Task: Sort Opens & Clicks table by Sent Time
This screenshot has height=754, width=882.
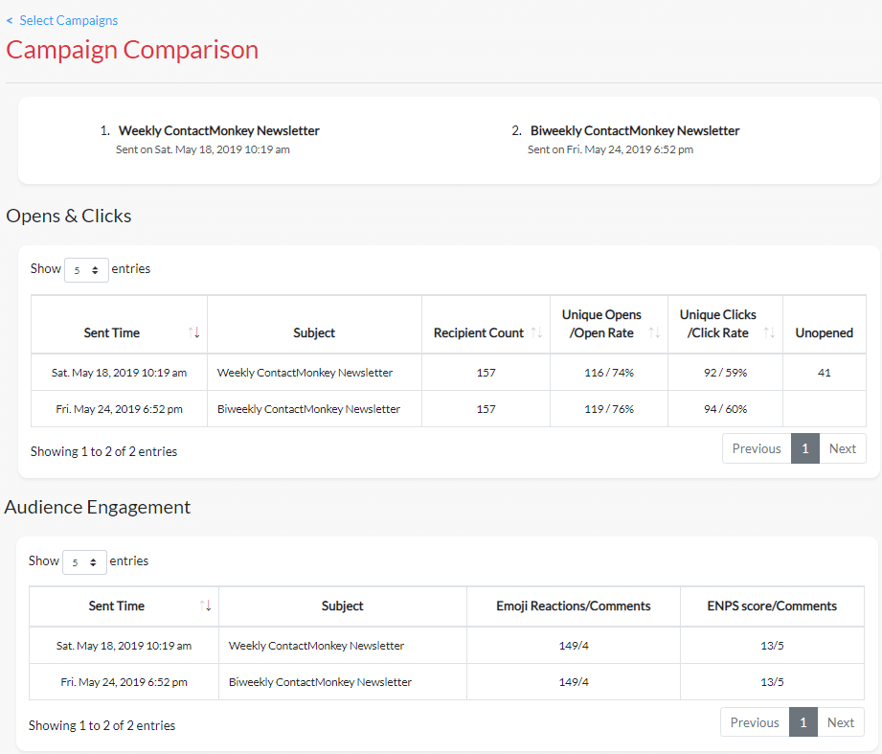Action: 194,332
